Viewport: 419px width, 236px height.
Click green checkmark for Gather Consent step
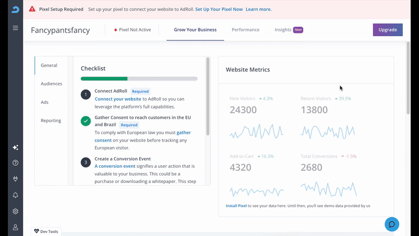[86, 121]
